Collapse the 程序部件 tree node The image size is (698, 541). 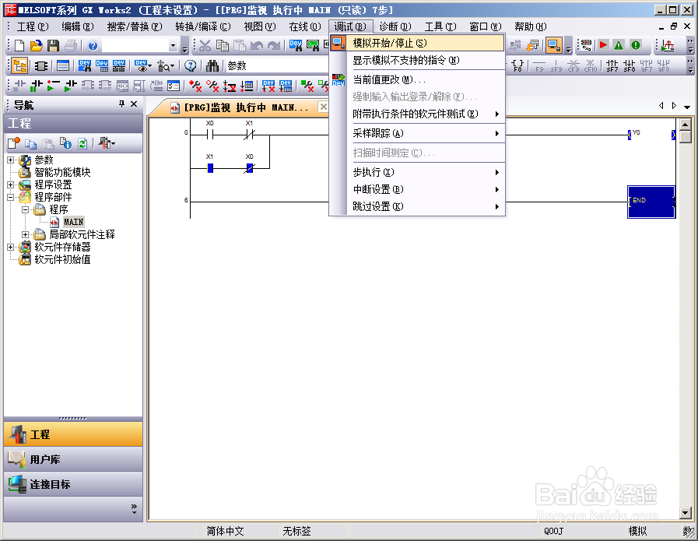point(11,197)
